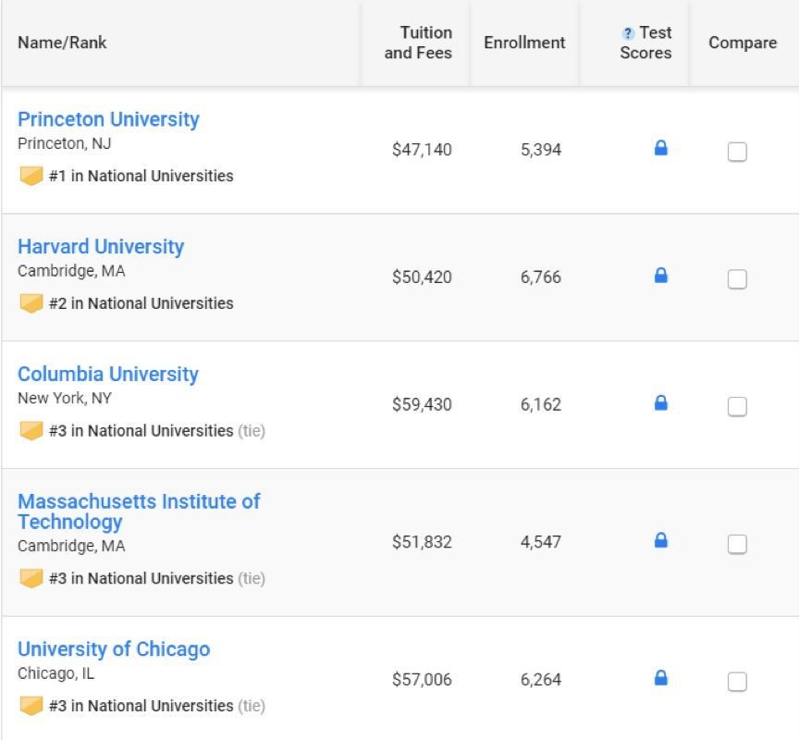Click University of Chicago's lock icon

point(660,678)
